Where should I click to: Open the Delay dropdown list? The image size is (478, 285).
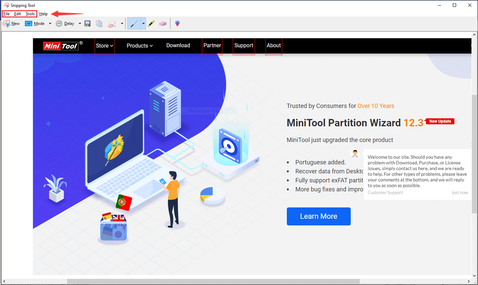80,23
